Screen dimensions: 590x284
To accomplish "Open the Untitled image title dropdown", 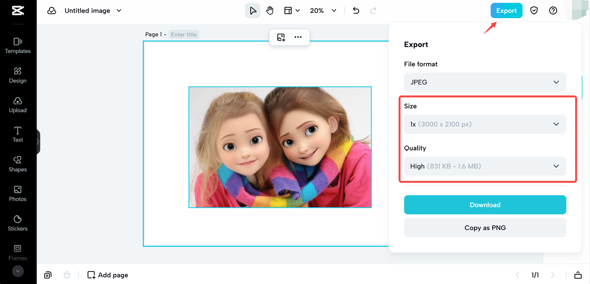I will [93, 11].
